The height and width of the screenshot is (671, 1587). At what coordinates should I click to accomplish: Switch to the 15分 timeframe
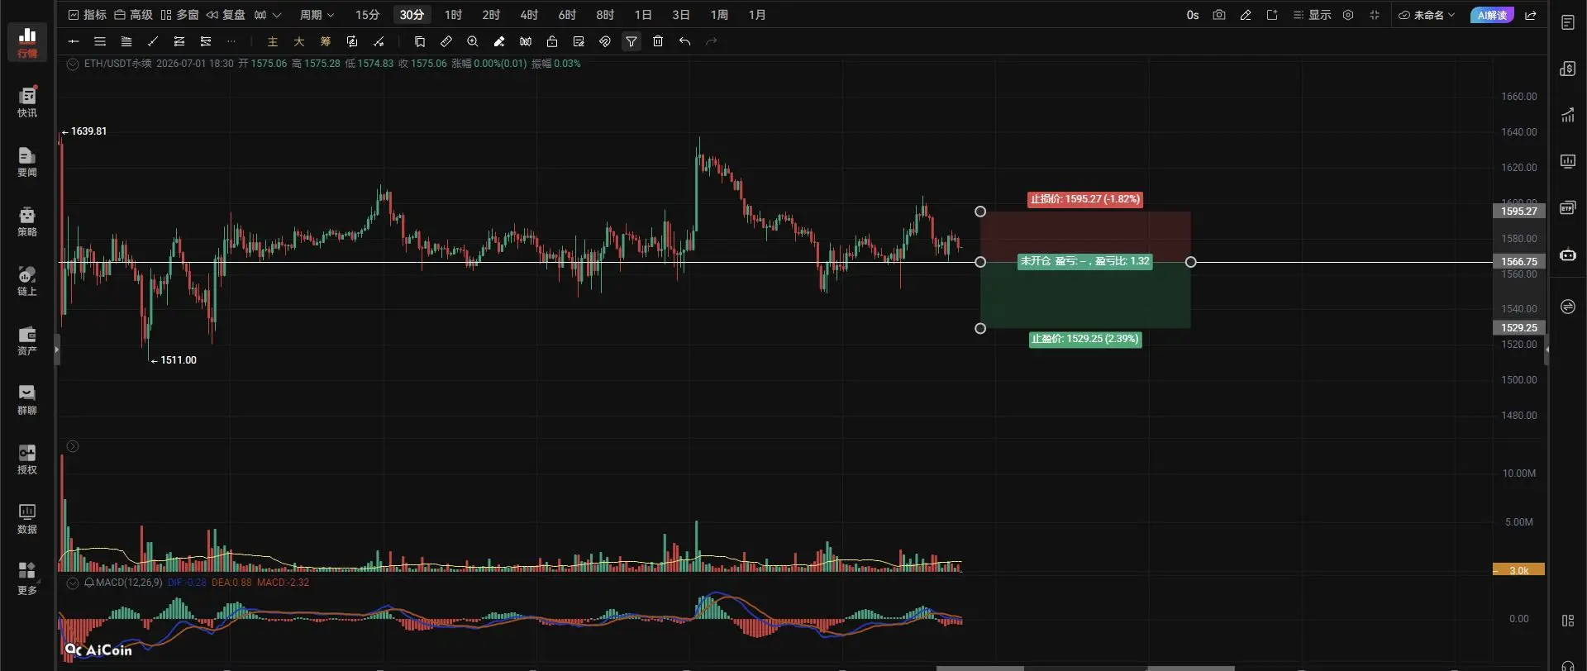[x=368, y=15]
